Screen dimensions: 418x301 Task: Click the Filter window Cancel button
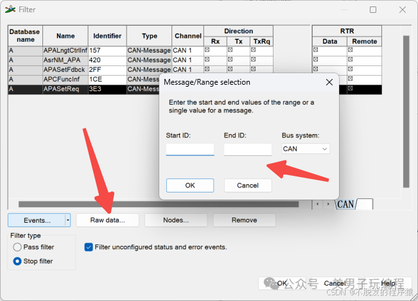pyautogui.click(x=335, y=284)
